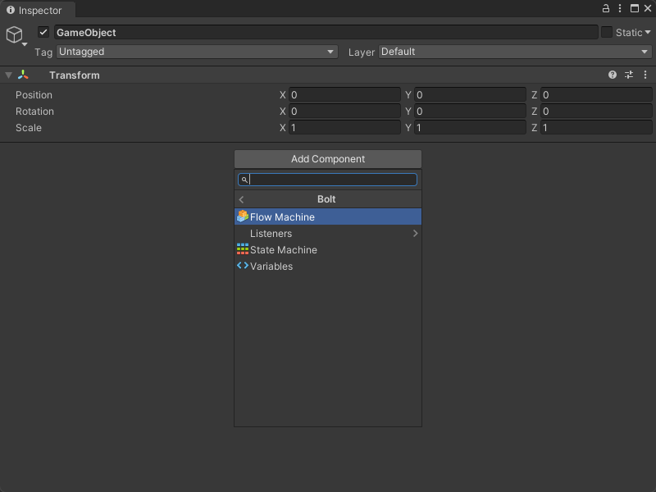Screen dimensions: 656x492
Task: Toggle the GameObject active checkbox
Action: pyautogui.click(x=44, y=33)
